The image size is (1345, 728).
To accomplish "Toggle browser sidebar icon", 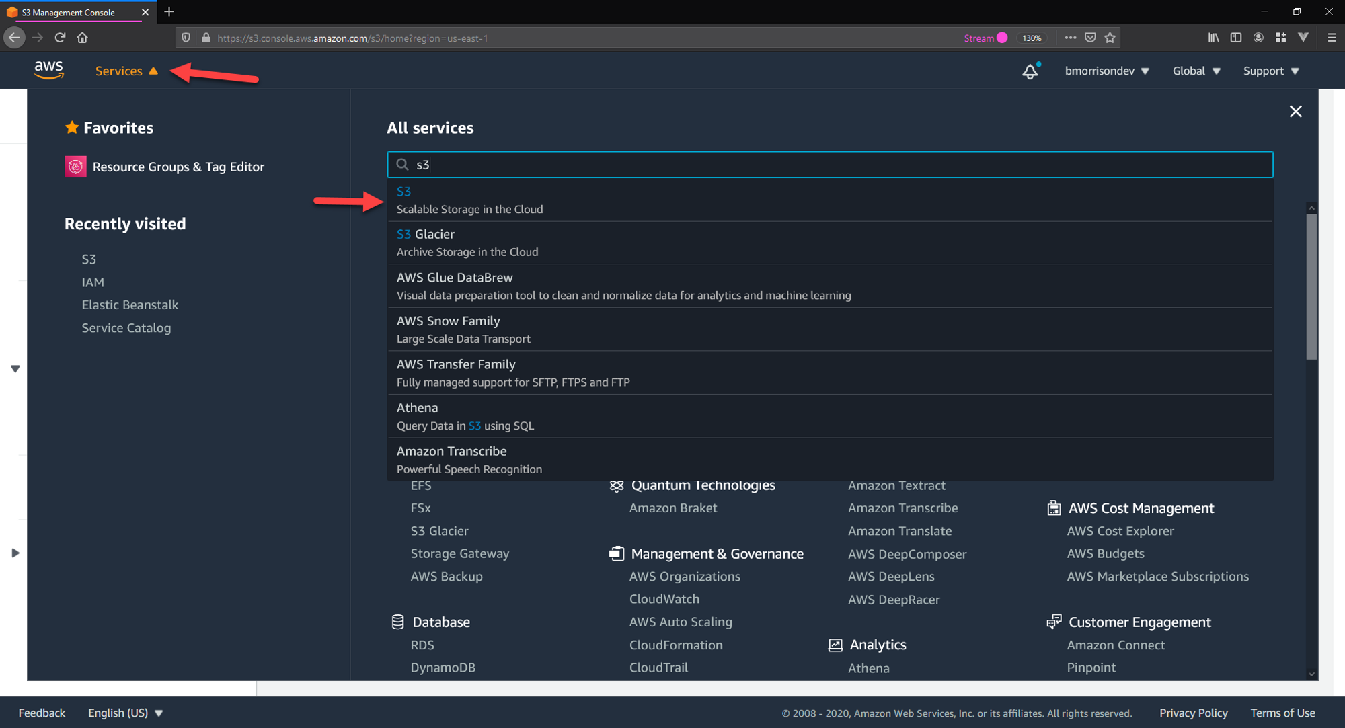I will (1235, 38).
